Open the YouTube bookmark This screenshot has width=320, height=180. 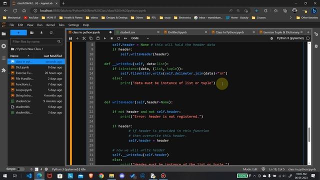point(31,18)
